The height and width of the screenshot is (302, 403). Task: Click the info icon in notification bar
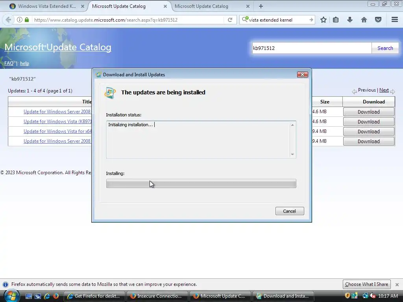pyautogui.click(x=6, y=285)
